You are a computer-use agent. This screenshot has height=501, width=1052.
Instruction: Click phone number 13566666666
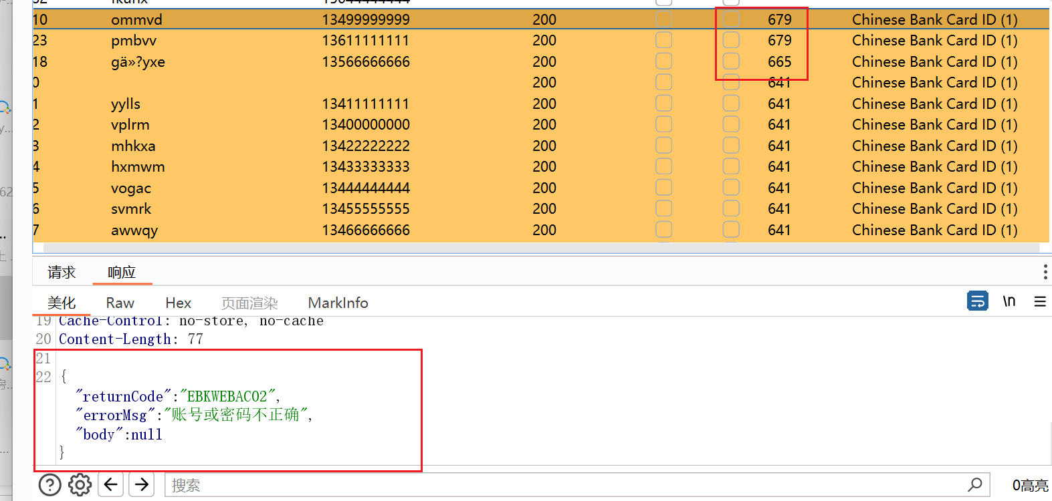tap(366, 62)
